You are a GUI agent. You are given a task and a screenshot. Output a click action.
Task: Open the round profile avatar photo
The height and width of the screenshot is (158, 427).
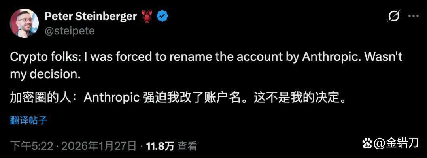point(24,23)
